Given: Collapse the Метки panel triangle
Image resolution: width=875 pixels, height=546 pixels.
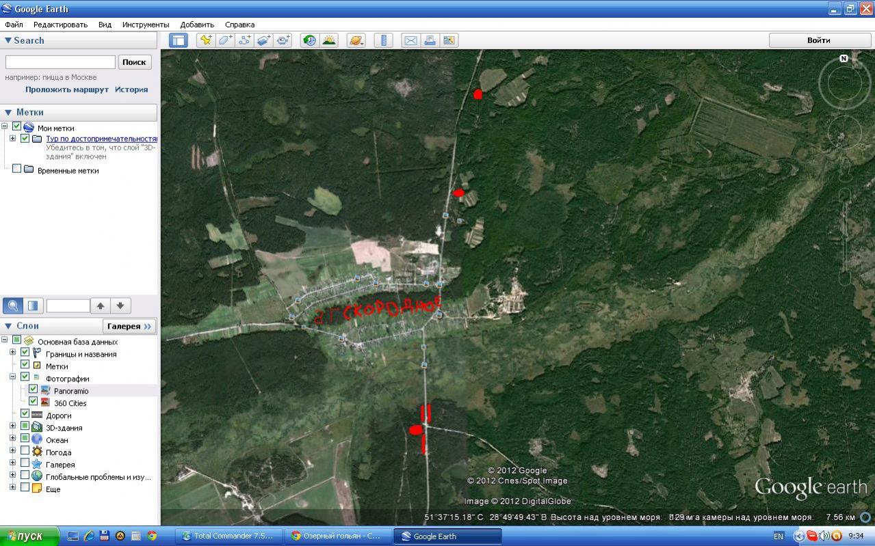Looking at the screenshot, I should coord(8,113).
